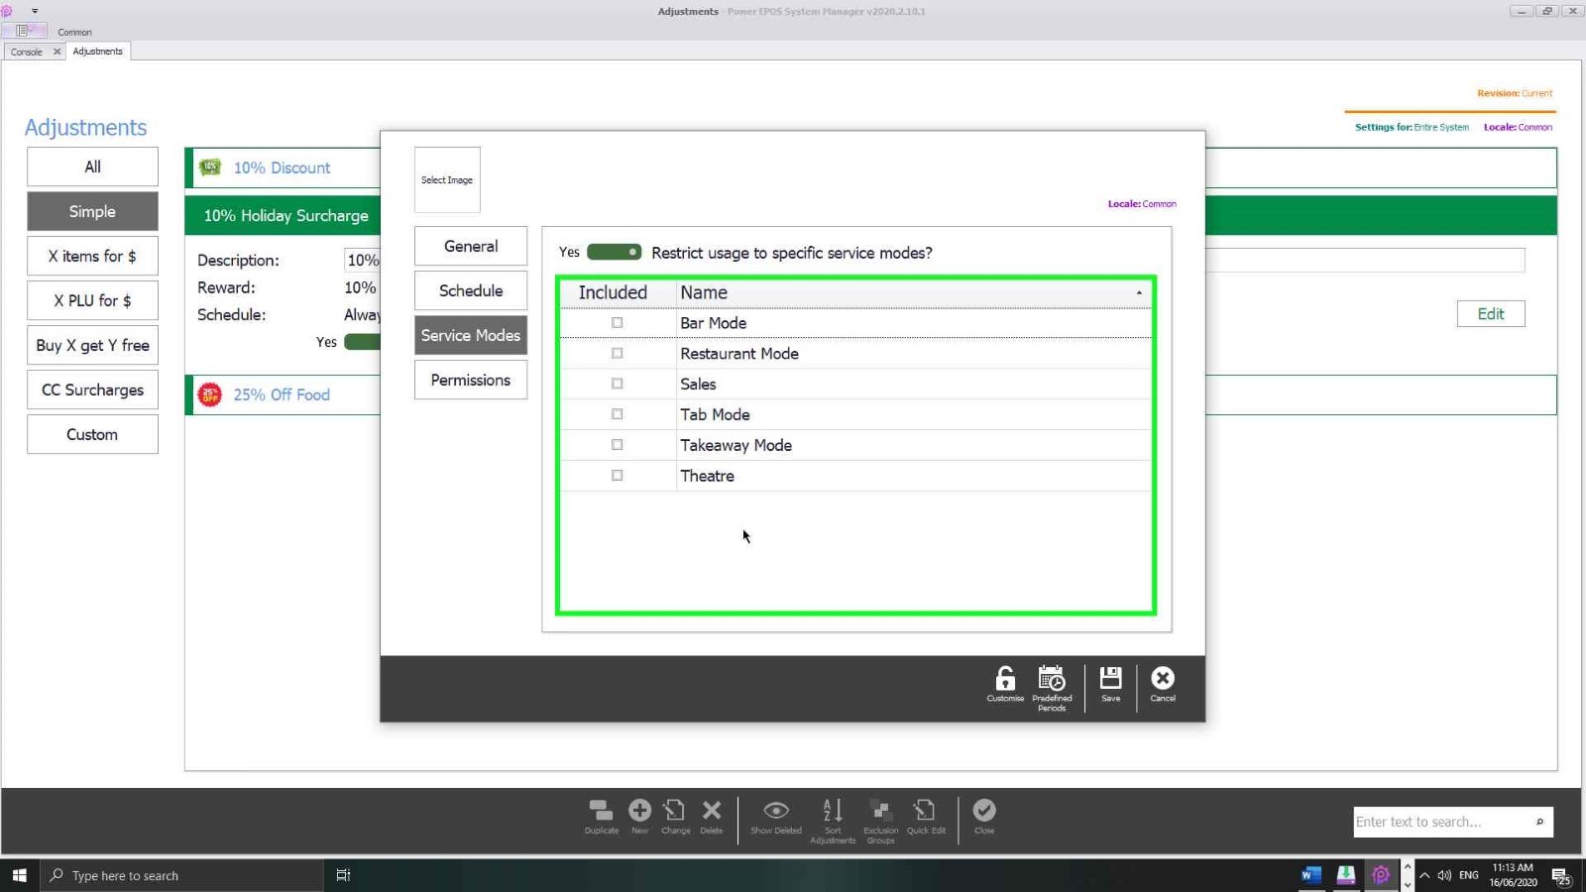This screenshot has width=1586, height=892.
Task: Click the Edit button for Holiday Surcharge
Action: point(1491,314)
